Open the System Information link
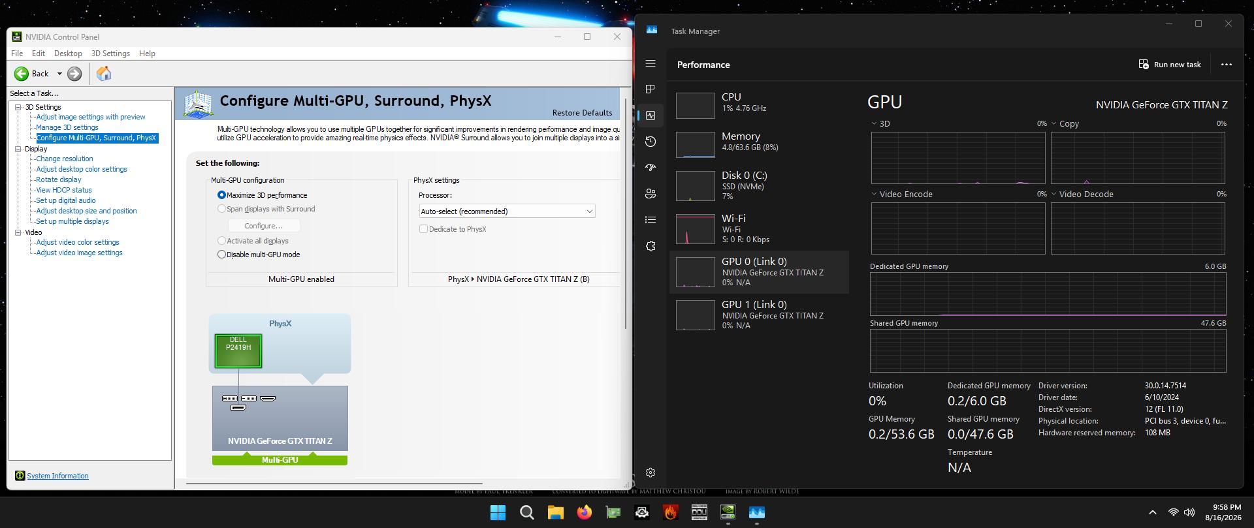The width and height of the screenshot is (1254, 528). pyautogui.click(x=57, y=476)
